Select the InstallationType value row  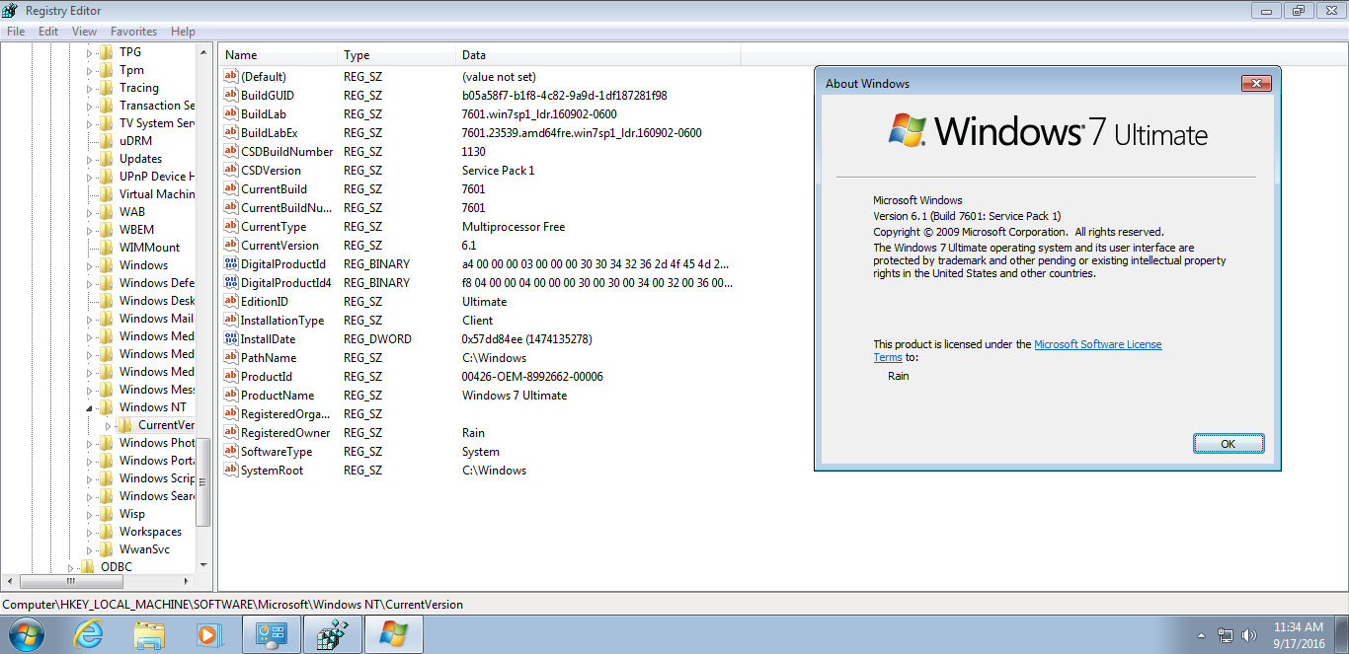(479, 321)
